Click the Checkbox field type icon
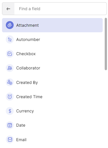Screen dimensions: 108x148 (x=10, y=54)
